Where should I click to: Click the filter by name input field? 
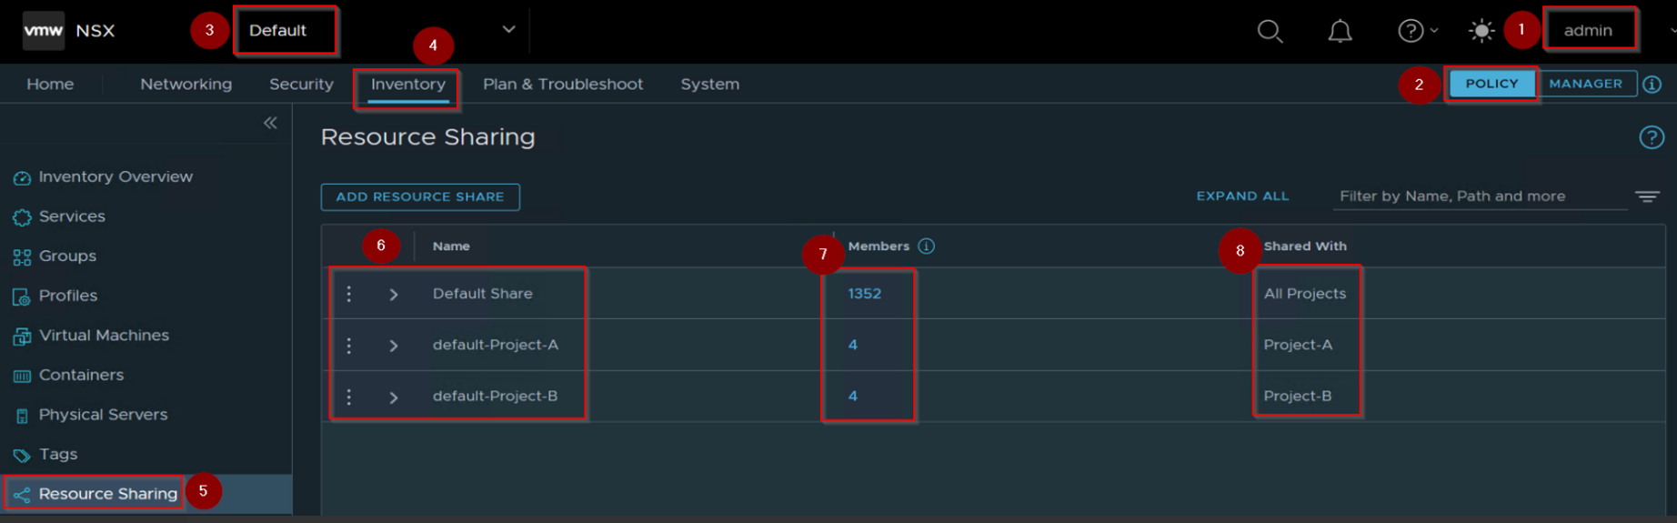pyautogui.click(x=1479, y=196)
